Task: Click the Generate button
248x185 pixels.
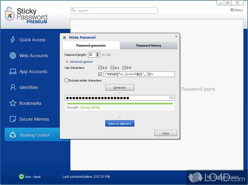Action: pyautogui.click(x=120, y=87)
